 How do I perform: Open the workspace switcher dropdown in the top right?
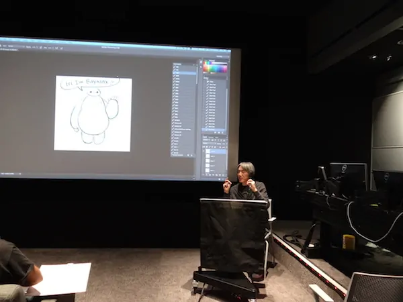pos(222,56)
